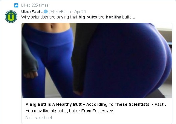Click the truncated "Fact..." at headline end
Image resolution: width=176 pixels, height=124 pixels.
pyautogui.click(x=161, y=104)
